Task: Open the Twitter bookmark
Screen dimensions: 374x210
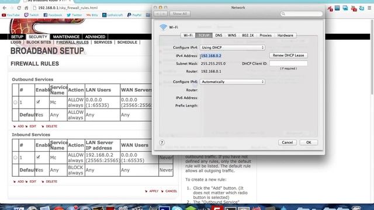Action: [x=74, y=15]
